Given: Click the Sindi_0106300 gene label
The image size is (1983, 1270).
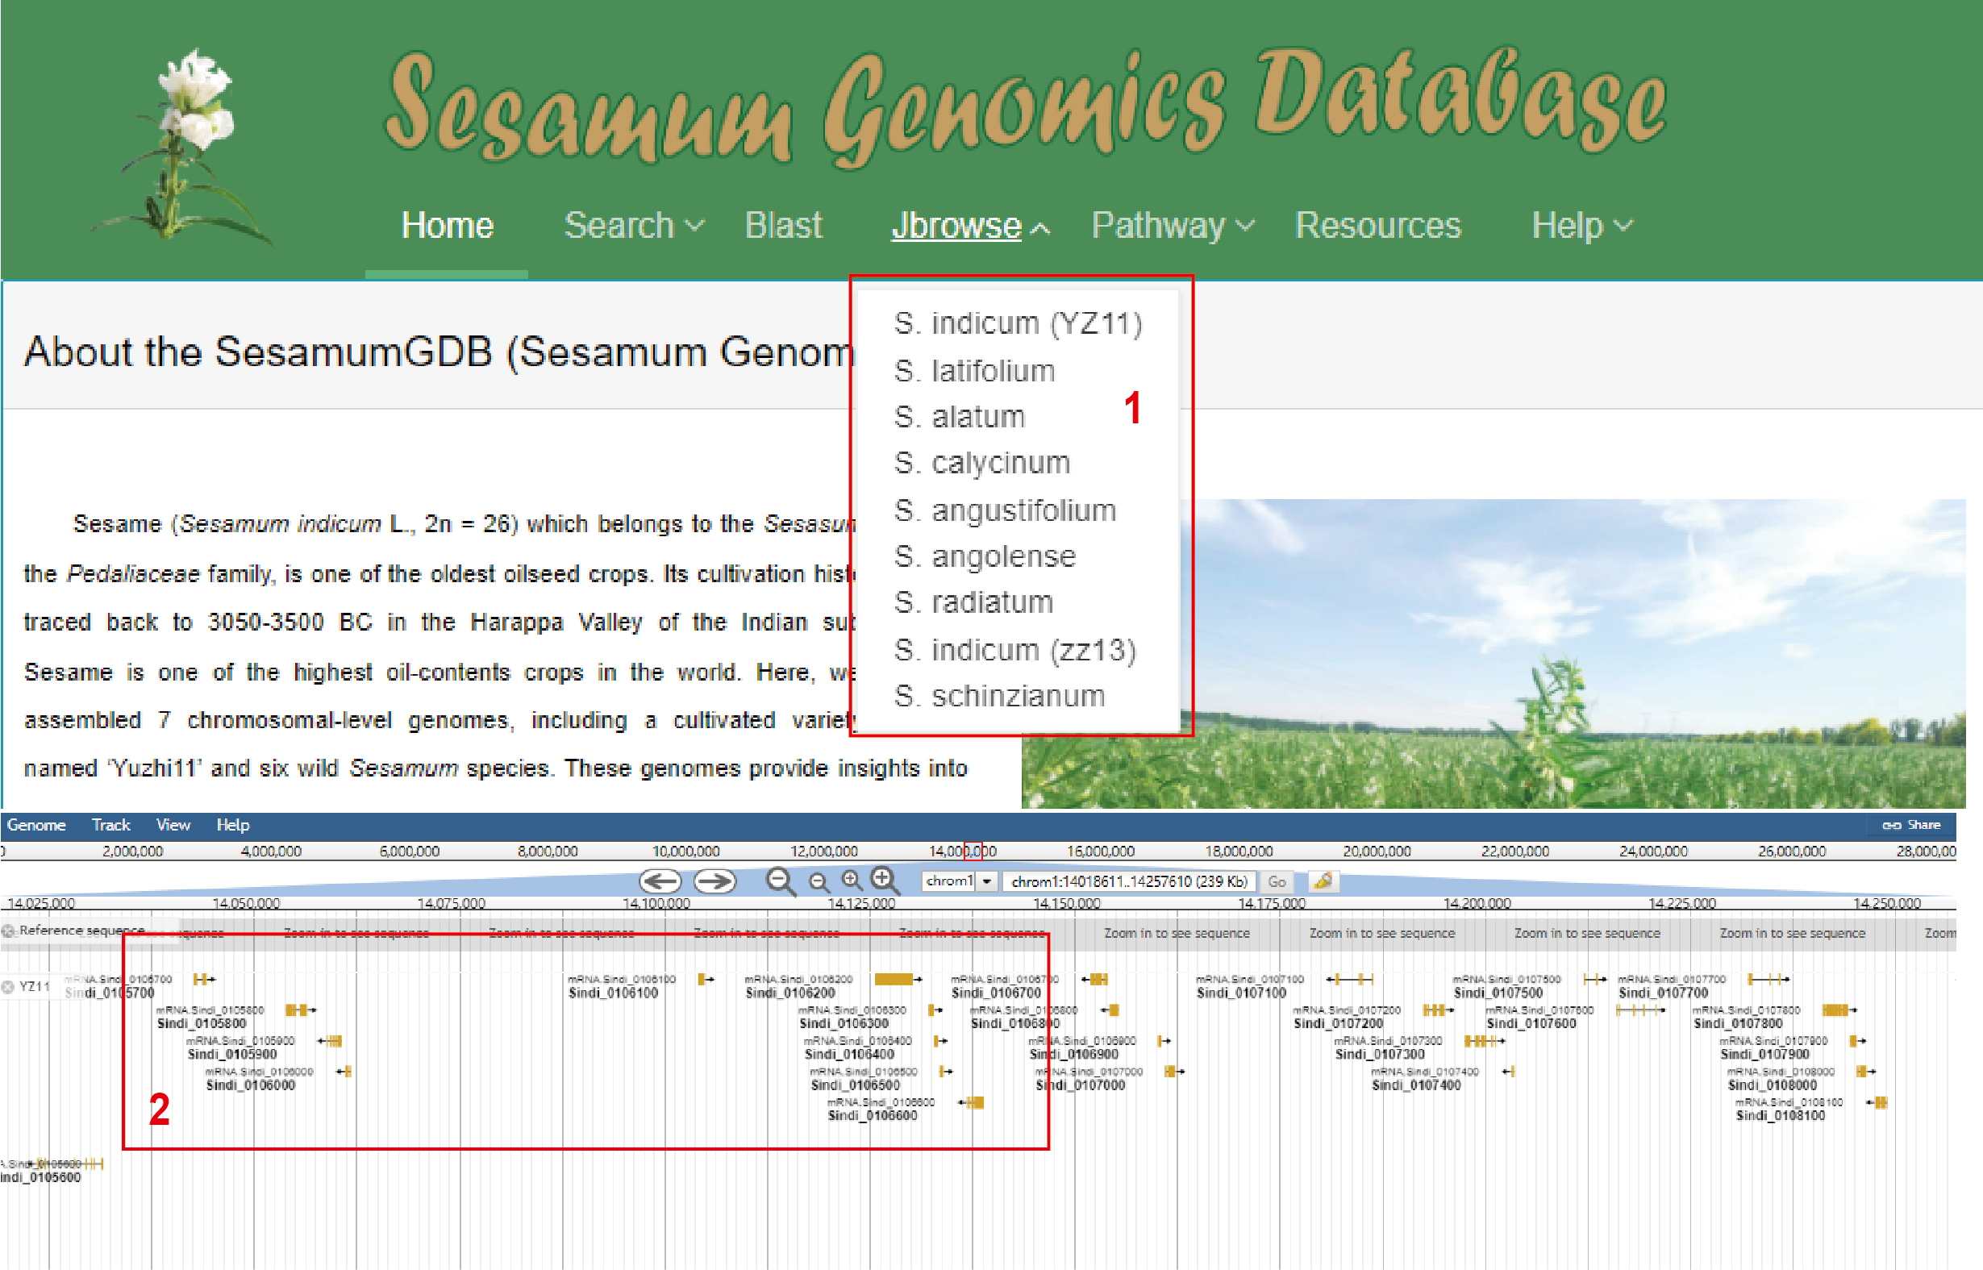Looking at the screenshot, I should (x=844, y=1023).
